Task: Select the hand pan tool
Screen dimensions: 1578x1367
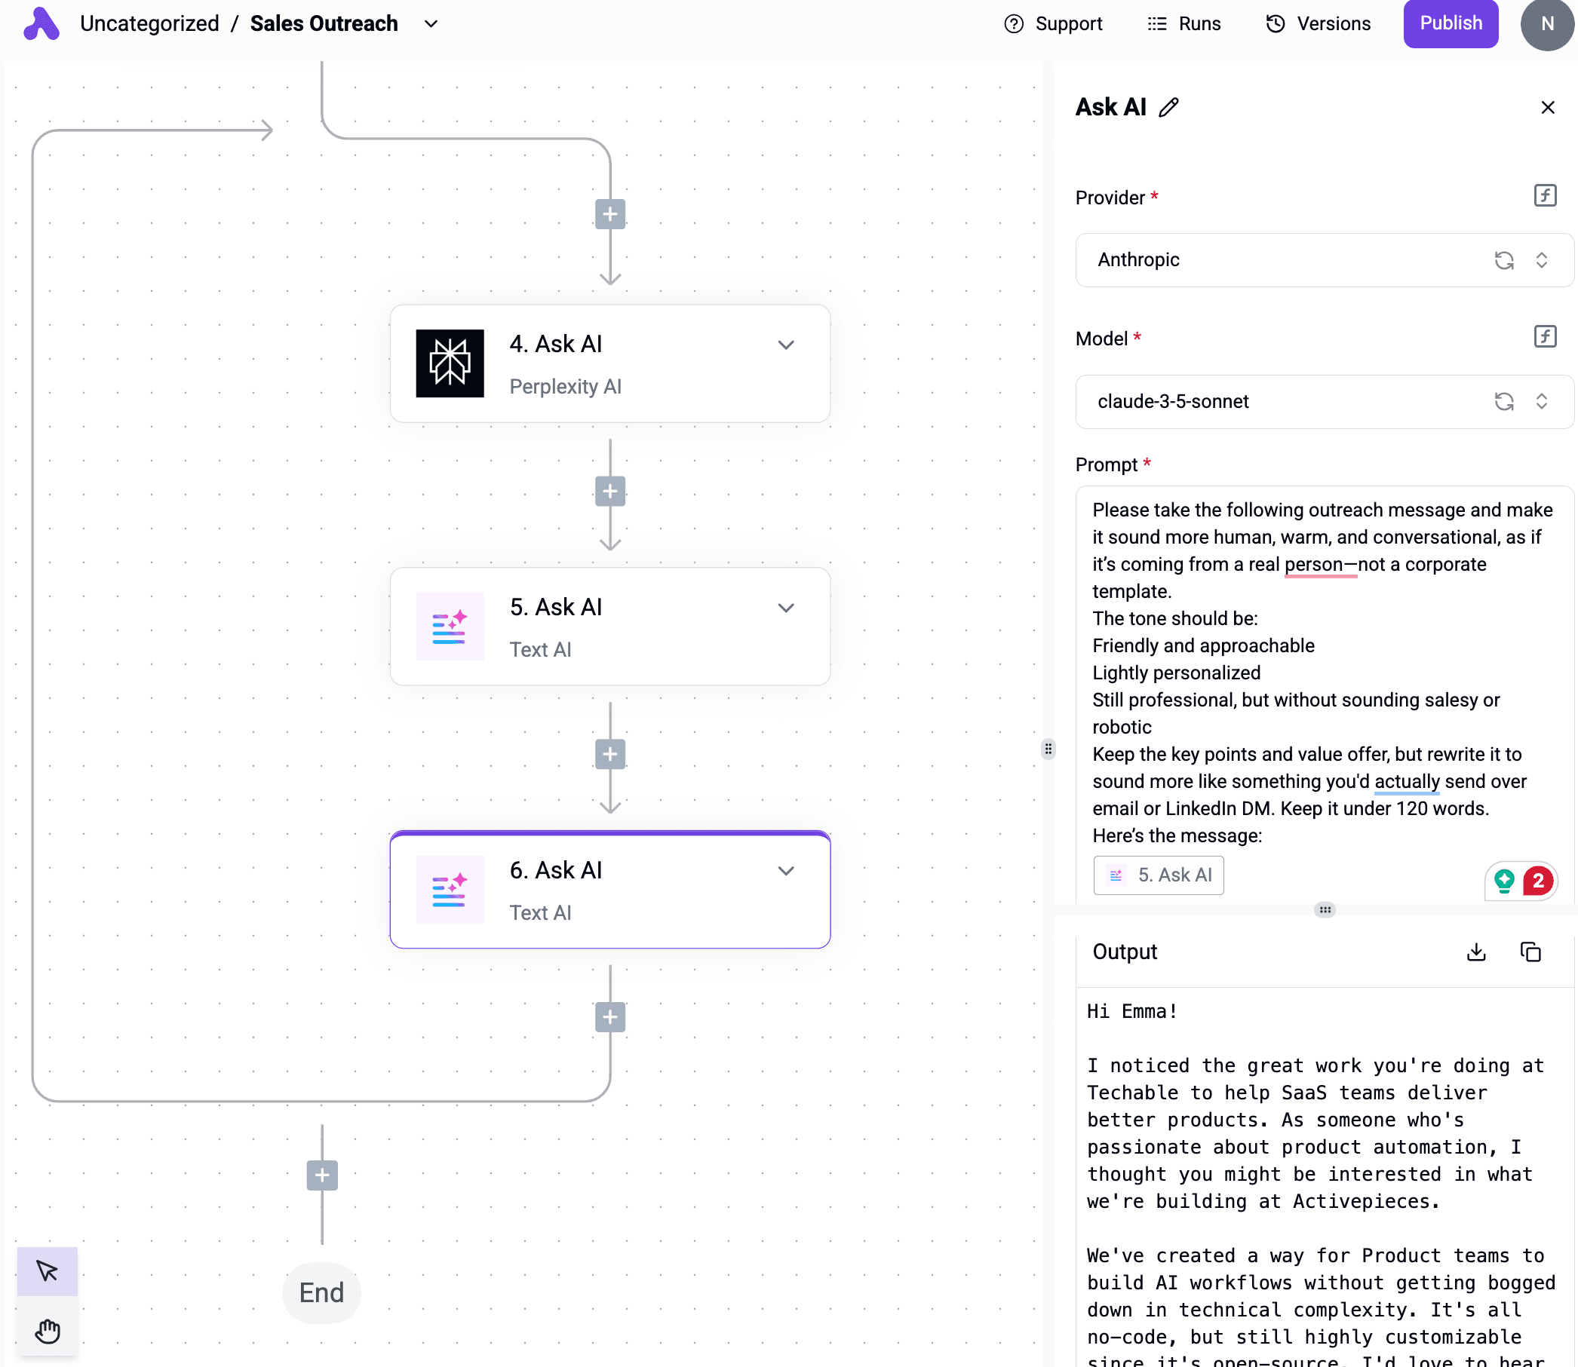Action: coord(48,1331)
